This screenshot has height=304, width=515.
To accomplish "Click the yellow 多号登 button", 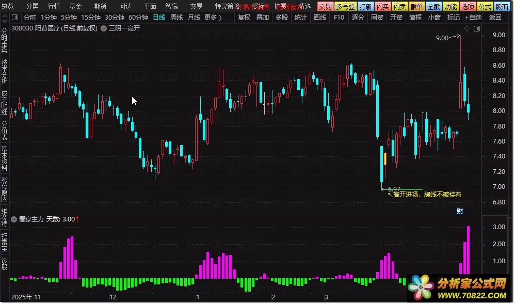I will coord(345,7).
